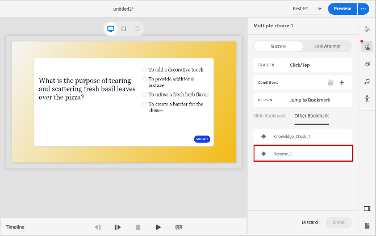The height and width of the screenshot is (236, 376).
Task: Switch to the Slide Bookmark tab
Action: pyautogui.click(x=270, y=116)
